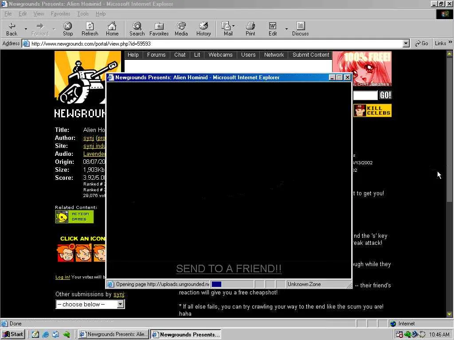This screenshot has width=454, height=340.
Task: Open Internet Explorer quick launch icon
Action: click(46, 335)
